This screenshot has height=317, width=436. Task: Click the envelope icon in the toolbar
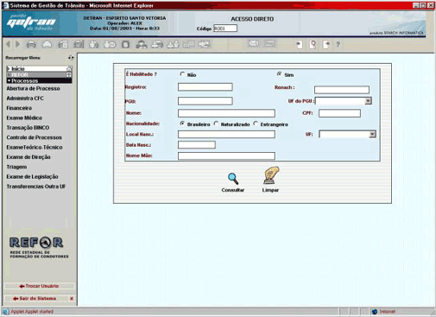(x=254, y=43)
